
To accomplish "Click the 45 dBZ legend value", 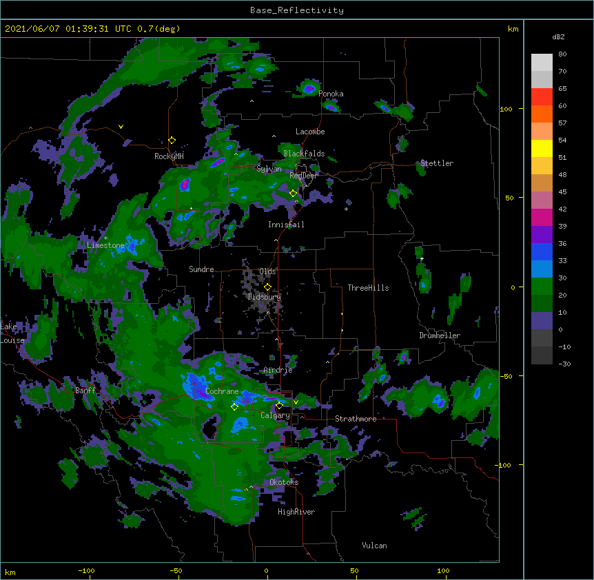I will [562, 192].
